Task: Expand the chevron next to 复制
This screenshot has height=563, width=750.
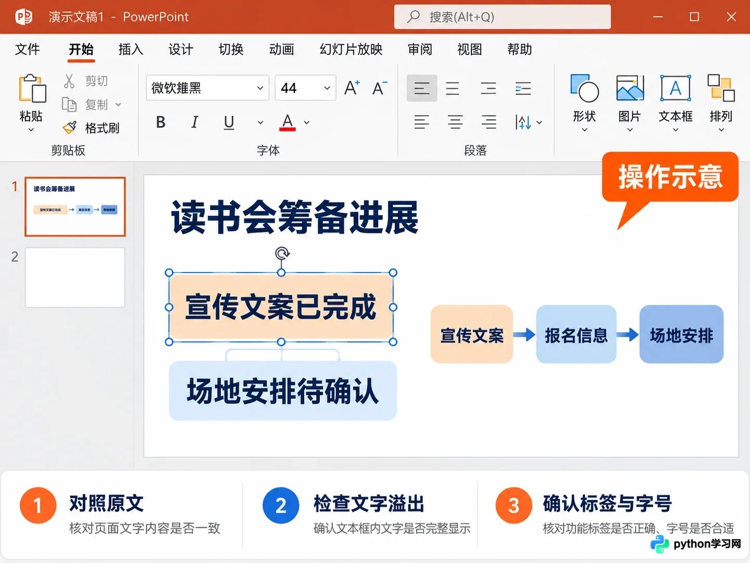Action: (x=118, y=105)
